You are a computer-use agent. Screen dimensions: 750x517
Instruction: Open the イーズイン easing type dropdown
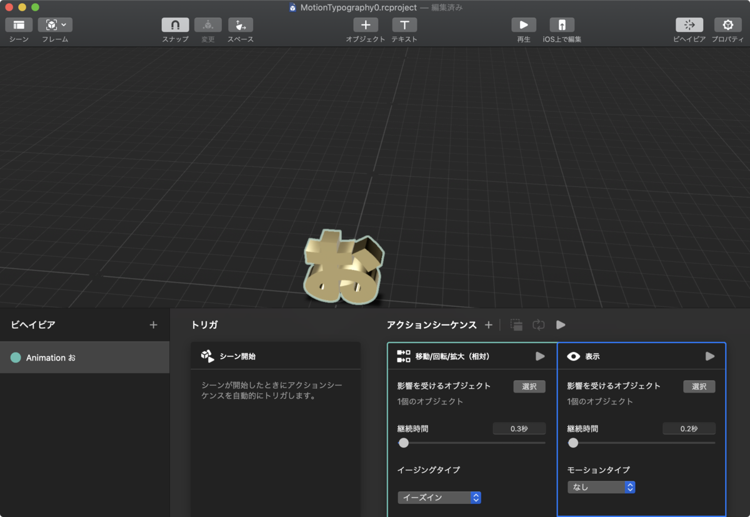(439, 498)
